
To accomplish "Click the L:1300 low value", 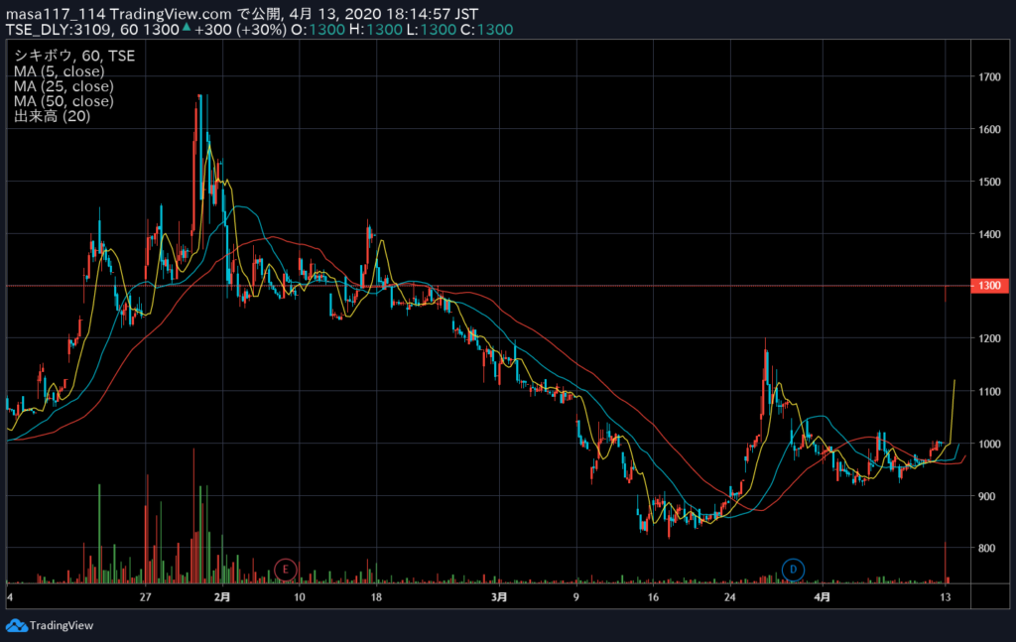I will (432, 30).
